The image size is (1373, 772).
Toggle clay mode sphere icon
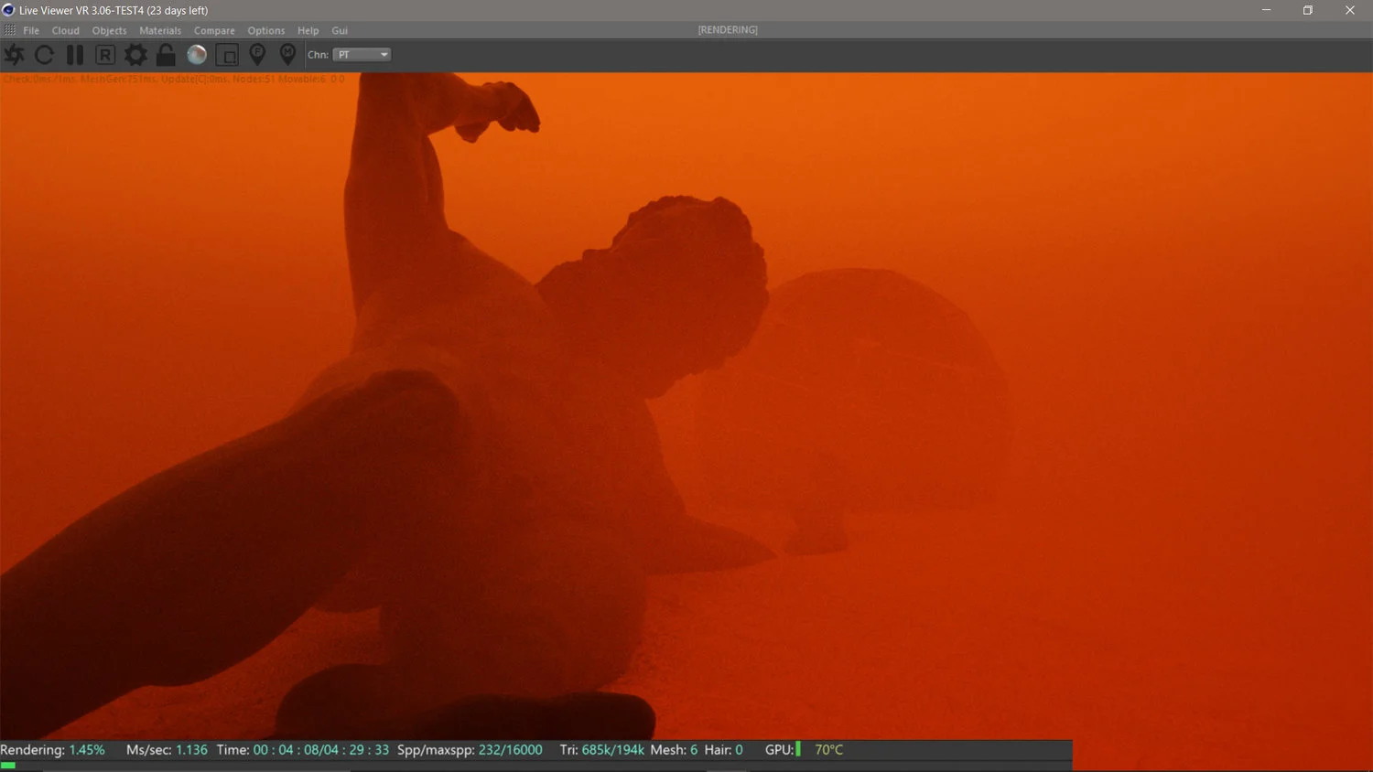point(197,55)
